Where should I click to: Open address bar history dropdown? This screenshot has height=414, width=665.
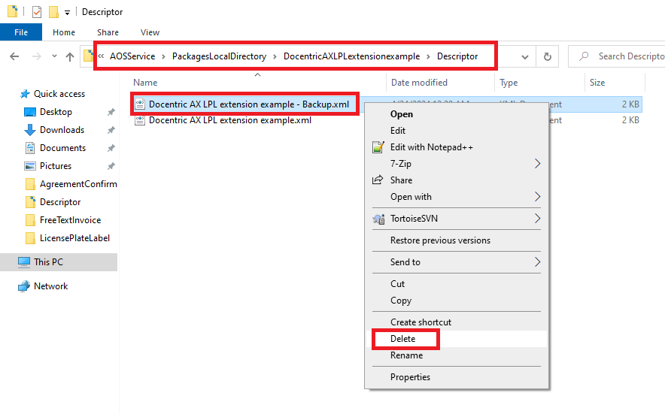tap(524, 56)
